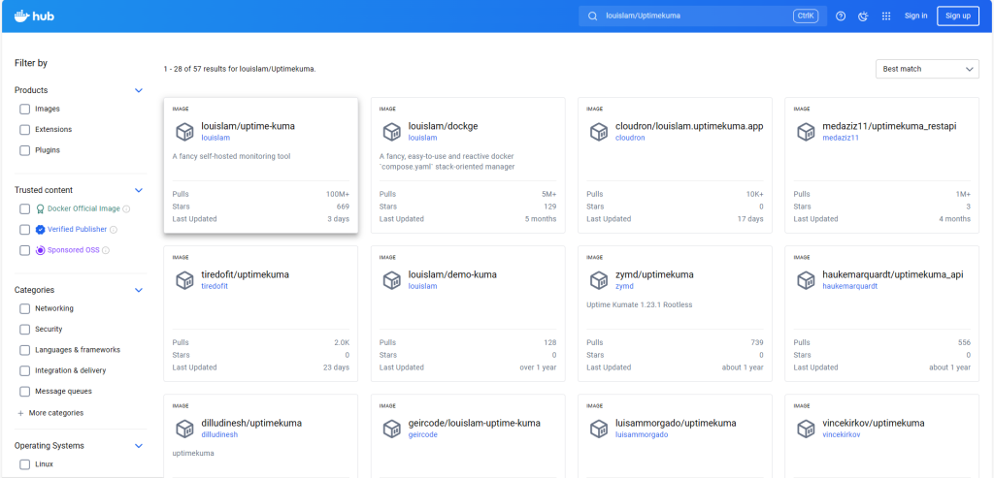Enable the Images product filter checkbox
The image size is (994, 478).
24,109
